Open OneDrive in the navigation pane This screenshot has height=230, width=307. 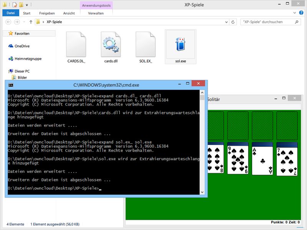coord(19,46)
